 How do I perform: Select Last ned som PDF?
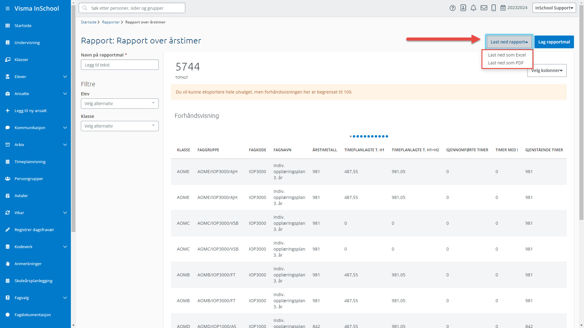pos(506,63)
